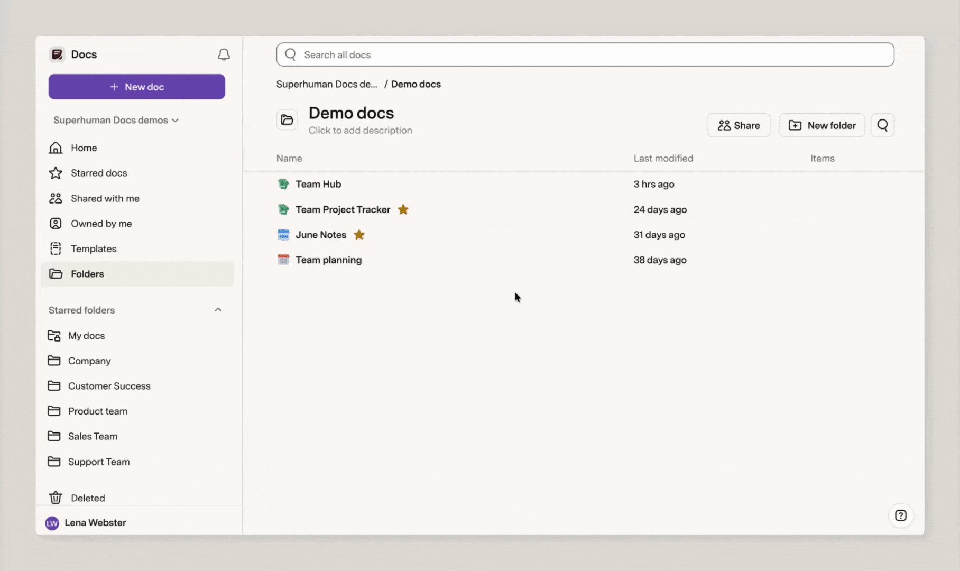Viewport: 960px width, 571px height.
Task: Click the Demo docs breadcrumb
Action: click(416, 84)
